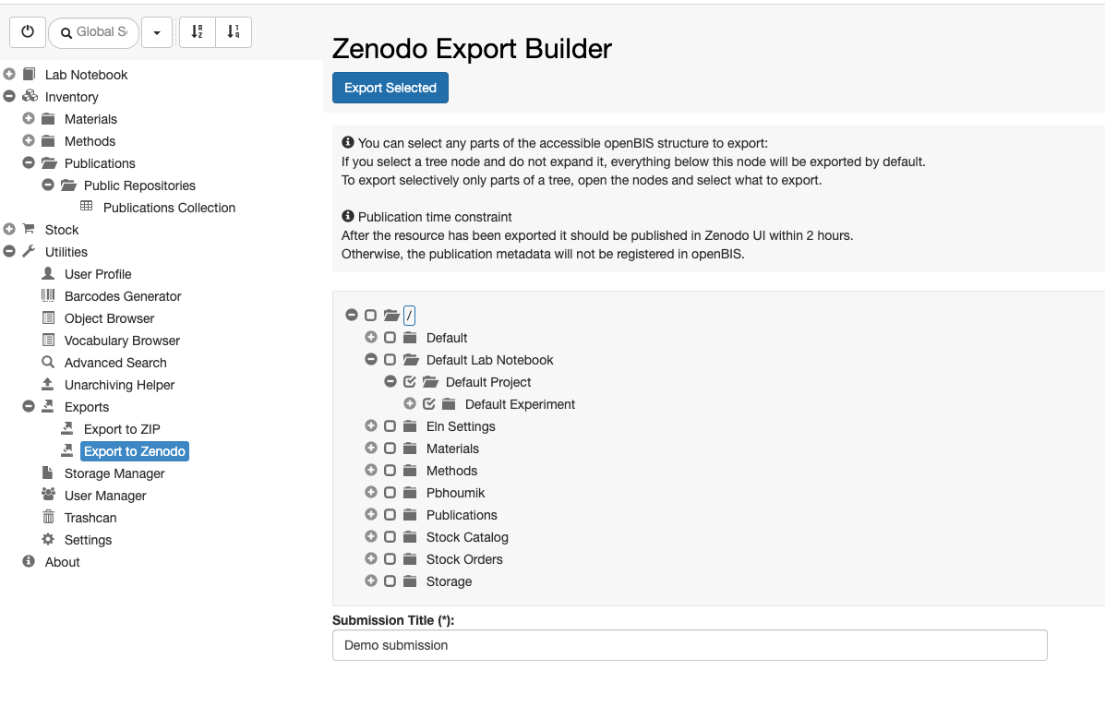Open the Trashcan utility
Viewport: 1105px width, 718px height.
pos(90,518)
